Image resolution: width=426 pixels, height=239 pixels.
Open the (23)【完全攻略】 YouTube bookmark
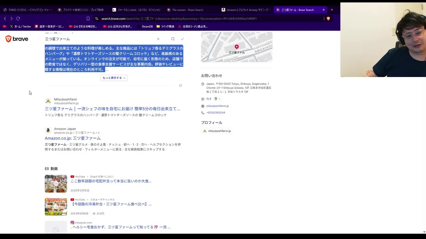click(83, 26)
